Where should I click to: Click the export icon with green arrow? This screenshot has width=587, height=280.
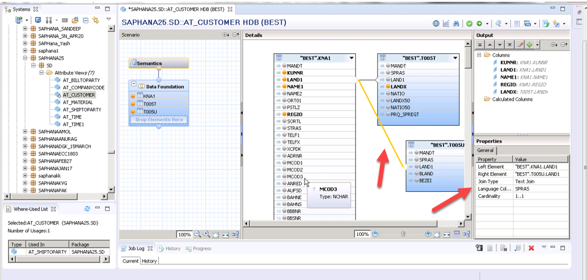pyautogui.click(x=546, y=23)
